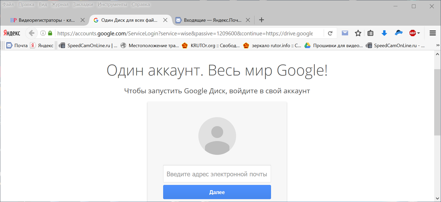Bookmark this page with the star icon

click(358, 33)
